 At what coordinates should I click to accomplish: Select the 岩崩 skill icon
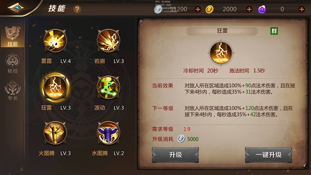click(x=108, y=41)
